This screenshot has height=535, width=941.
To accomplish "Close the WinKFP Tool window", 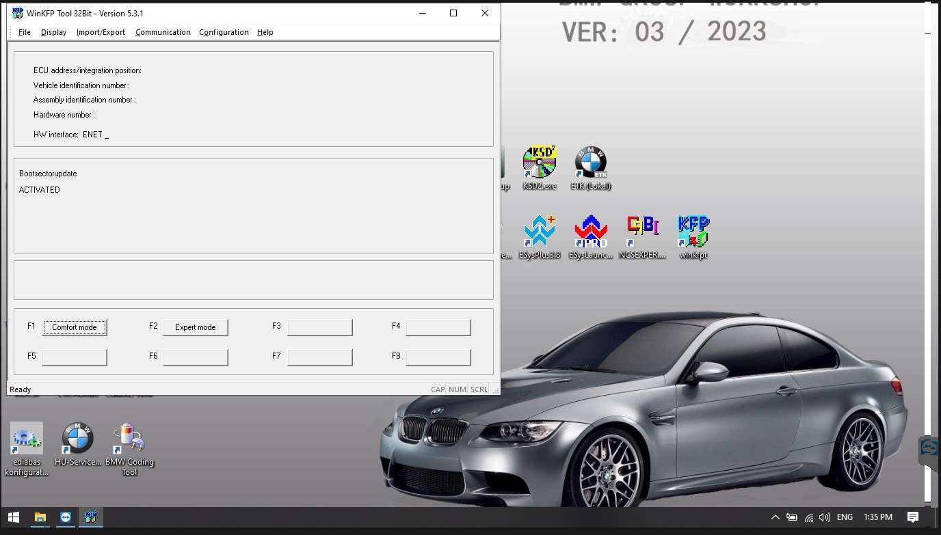I will click(485, 13).
